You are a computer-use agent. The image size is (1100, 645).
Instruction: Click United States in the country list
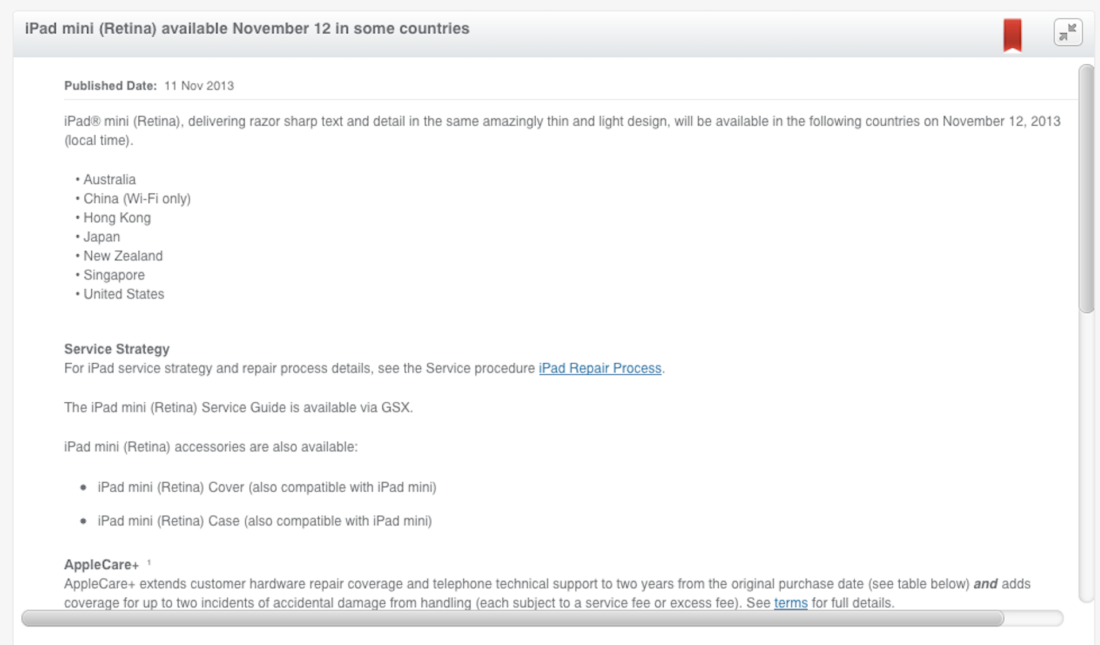pyautogui.click(x=123, y=294)
